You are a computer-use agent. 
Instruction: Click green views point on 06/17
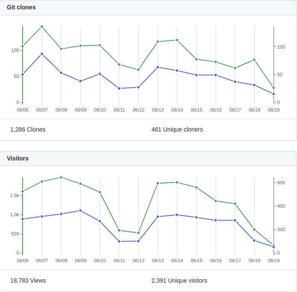point(235,204)
